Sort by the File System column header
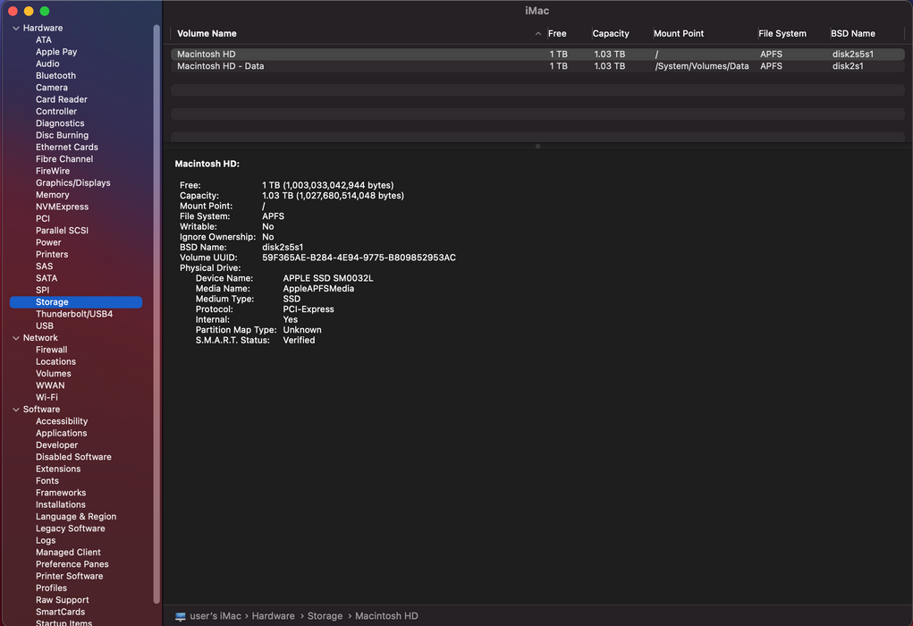Screen dimensions: 913x626 click(782, 34)
